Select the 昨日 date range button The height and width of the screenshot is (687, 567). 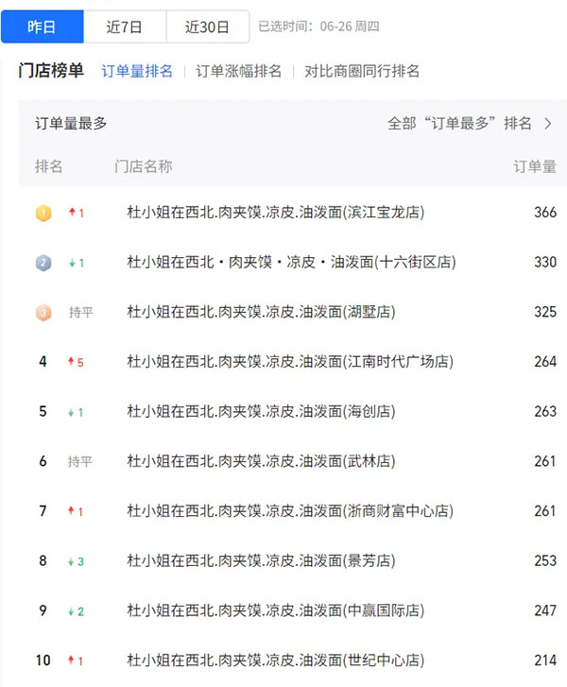pos(42,27)
